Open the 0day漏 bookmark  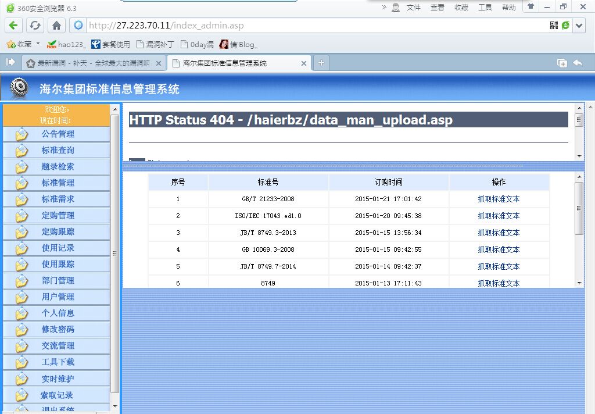[x=197, y=44]
